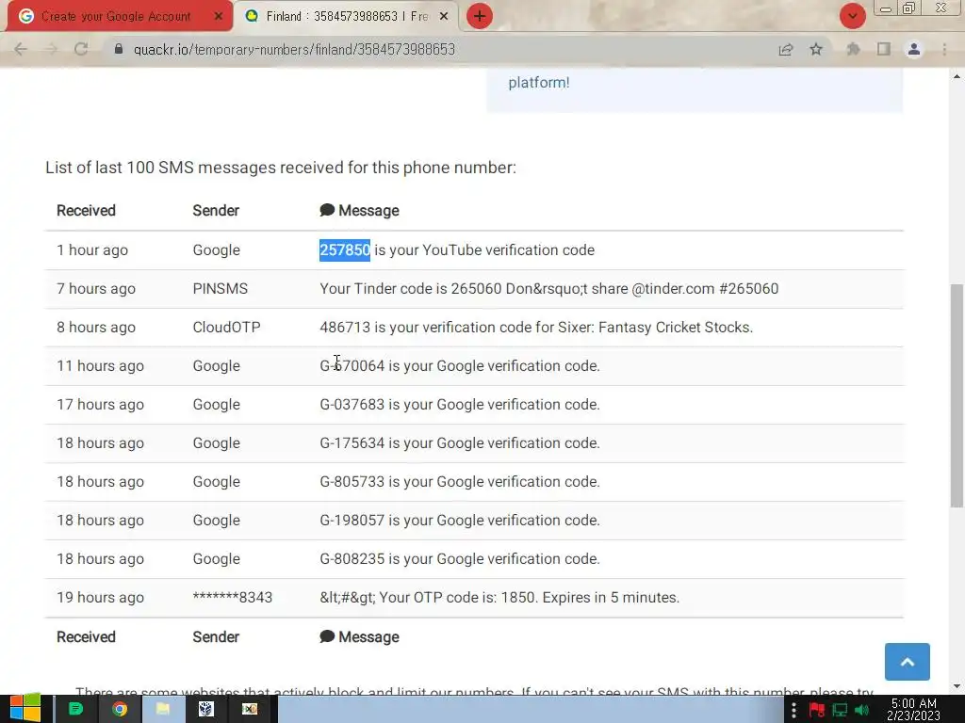Screen dimensions: 965x723
Task: Click the volume speaker tray icon
Action: point(862,710)
